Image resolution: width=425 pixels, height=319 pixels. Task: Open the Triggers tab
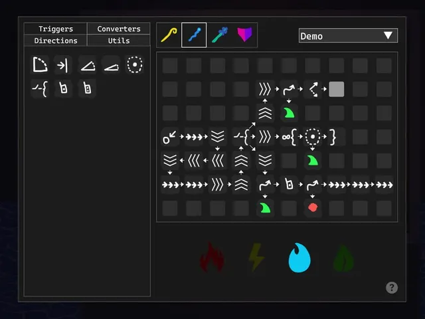(x=56, y=29)
